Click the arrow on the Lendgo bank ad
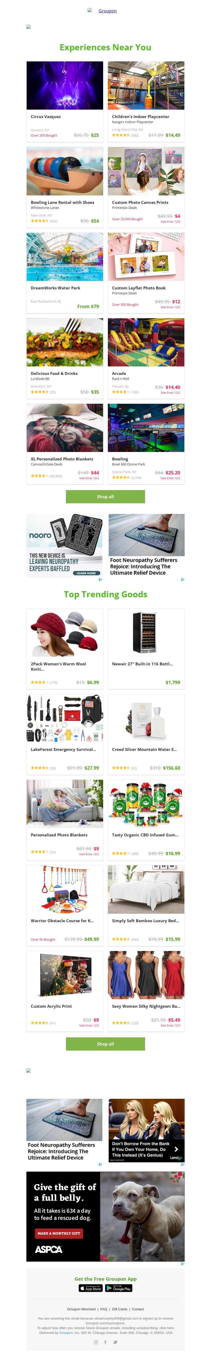211x1358 pixels. coord(176,1149)
